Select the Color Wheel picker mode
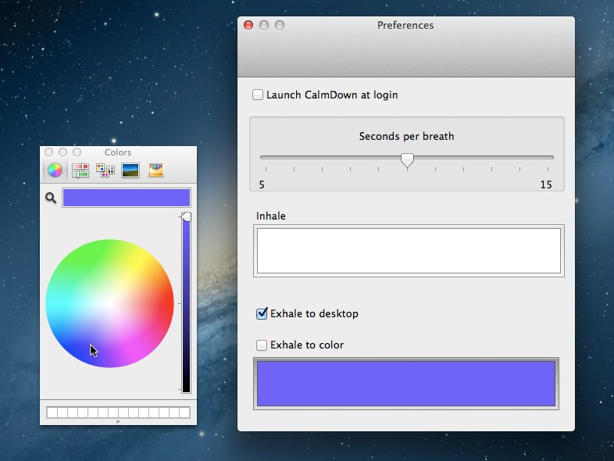The image size is (614, 461). pyautogui.click(x=55, y=170)
